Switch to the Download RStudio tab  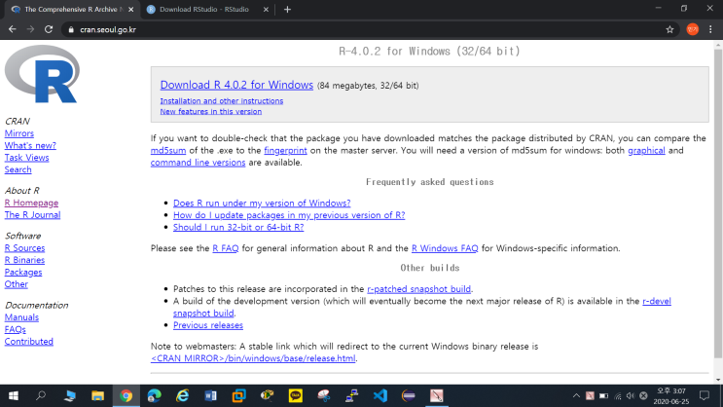[208, 9]
